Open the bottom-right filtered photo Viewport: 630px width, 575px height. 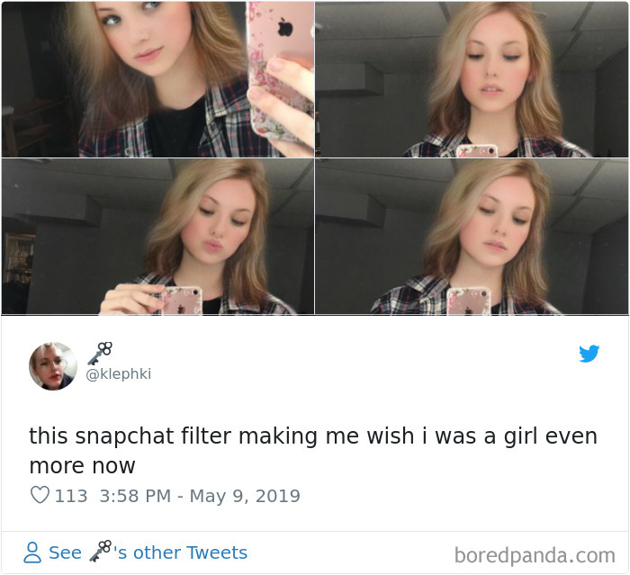[x=472, y=236]
